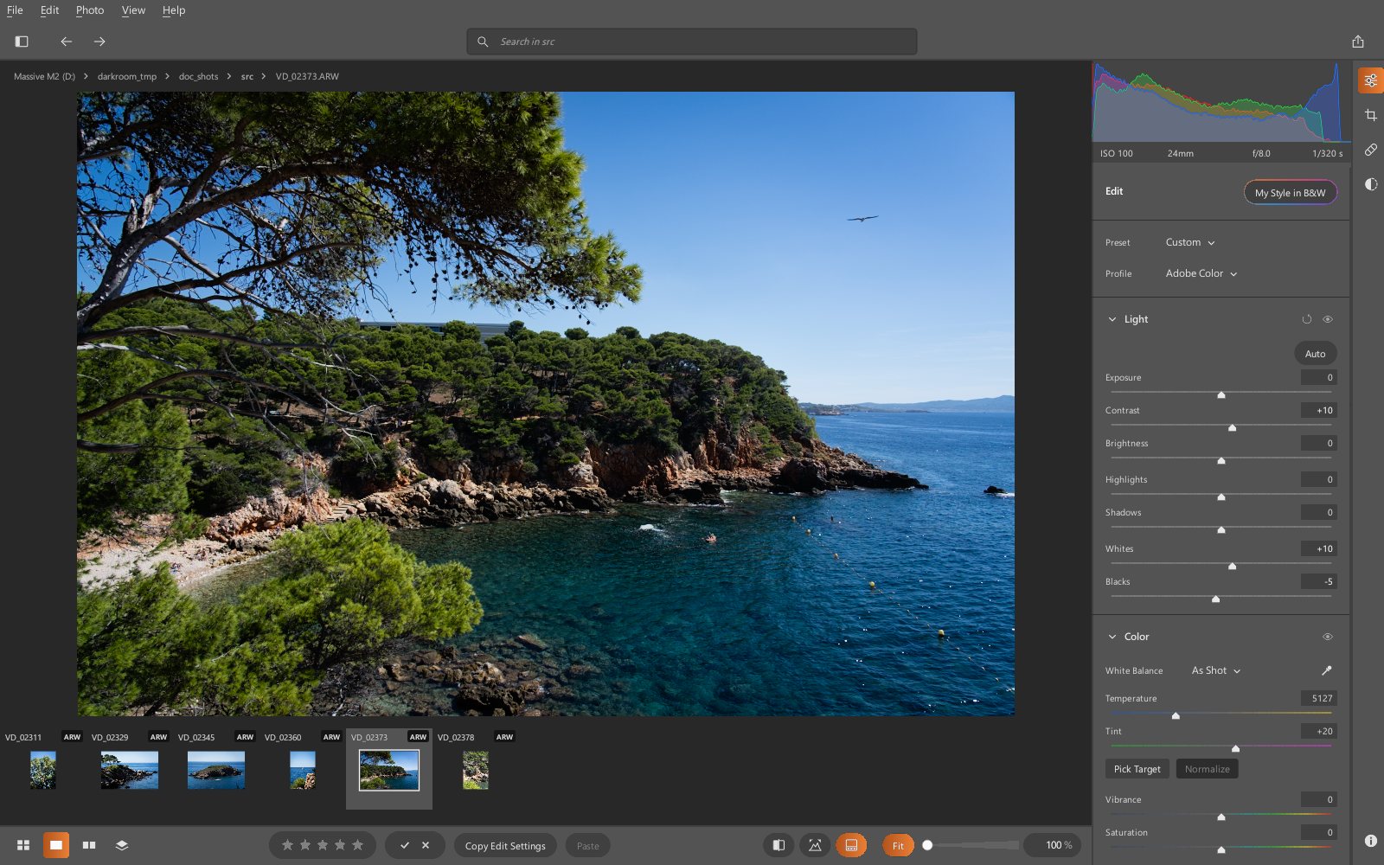Go back with the left arrow

click(x=66, y=42)
